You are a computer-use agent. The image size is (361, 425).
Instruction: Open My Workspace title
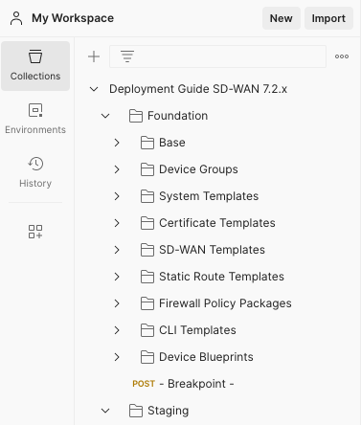pyautogui.click(x=73, y=18)
